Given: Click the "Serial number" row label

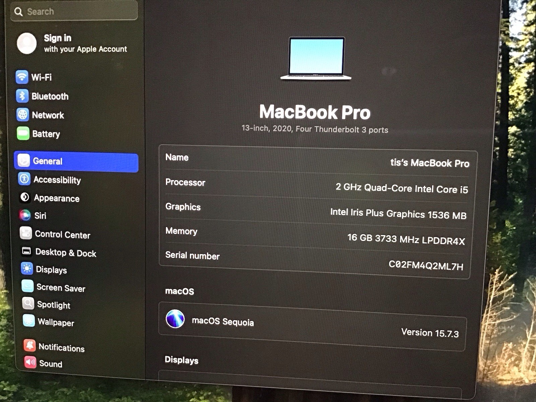Looking at the screenshot, I should [193, 256].
